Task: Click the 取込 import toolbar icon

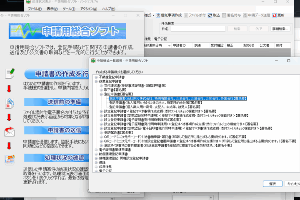Action: pyautogui.click(x=210, y=15)
